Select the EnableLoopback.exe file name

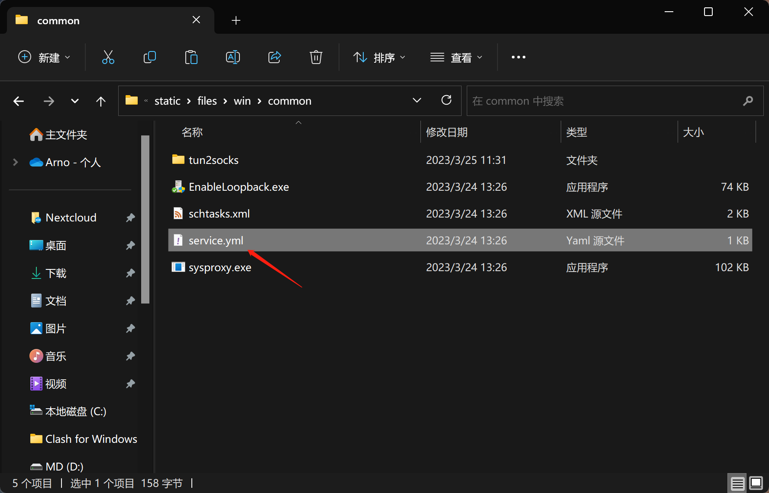pyautogui.click(x=239, y=187)
